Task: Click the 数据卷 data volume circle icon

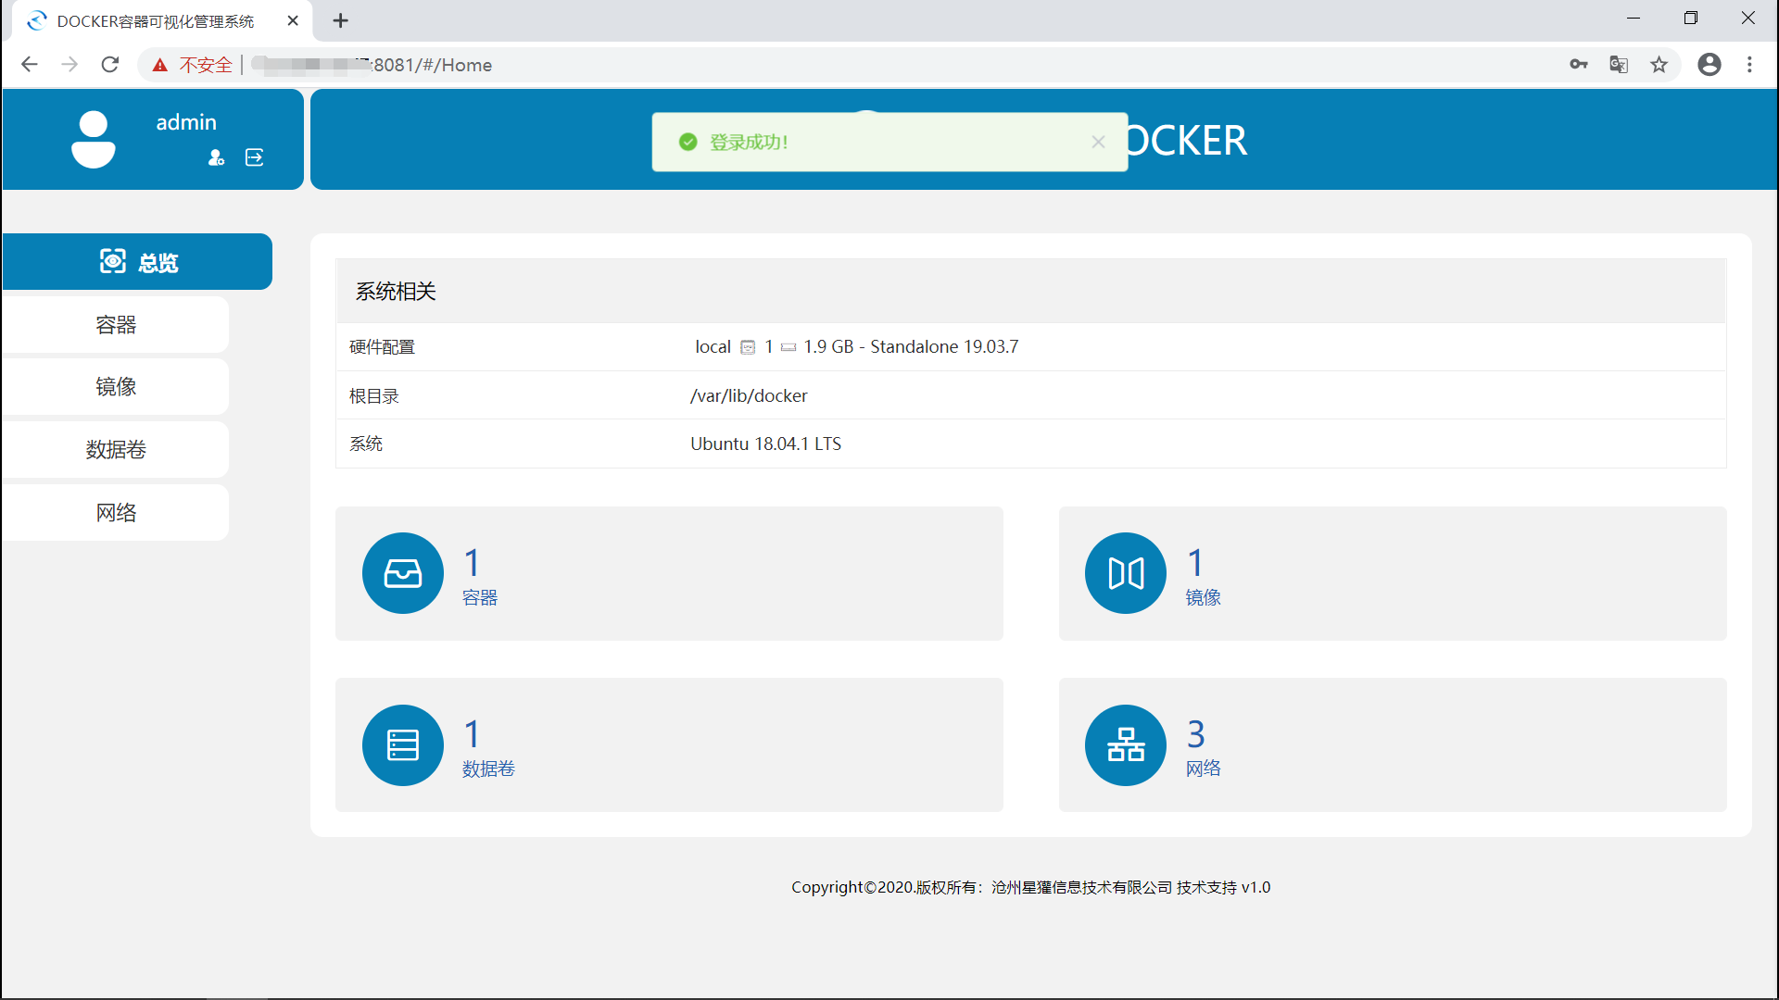Action: click(x=402, y=744)
